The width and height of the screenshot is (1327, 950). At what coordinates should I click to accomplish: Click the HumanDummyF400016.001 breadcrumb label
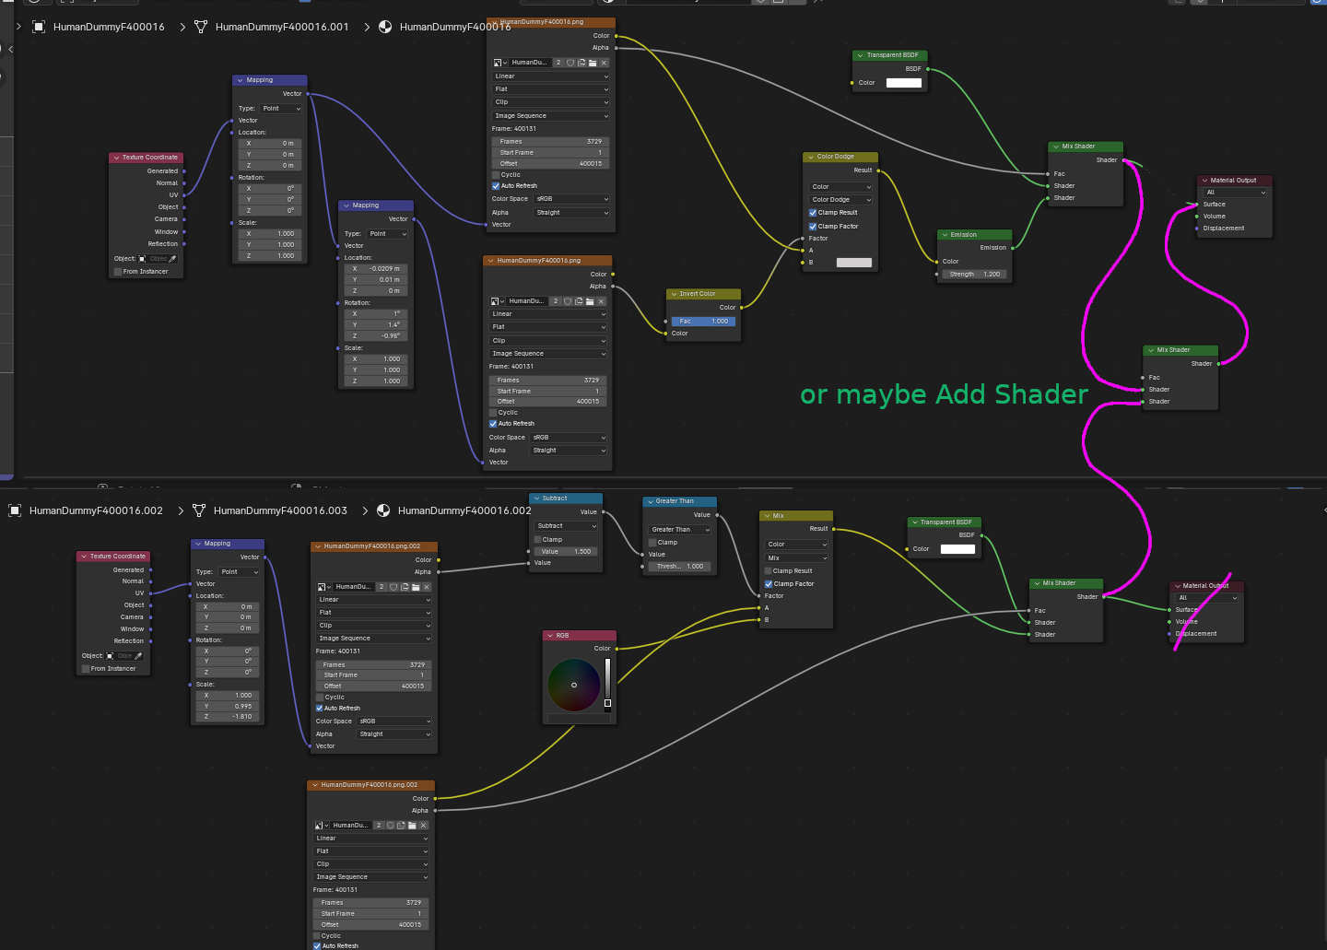point(282,27)
